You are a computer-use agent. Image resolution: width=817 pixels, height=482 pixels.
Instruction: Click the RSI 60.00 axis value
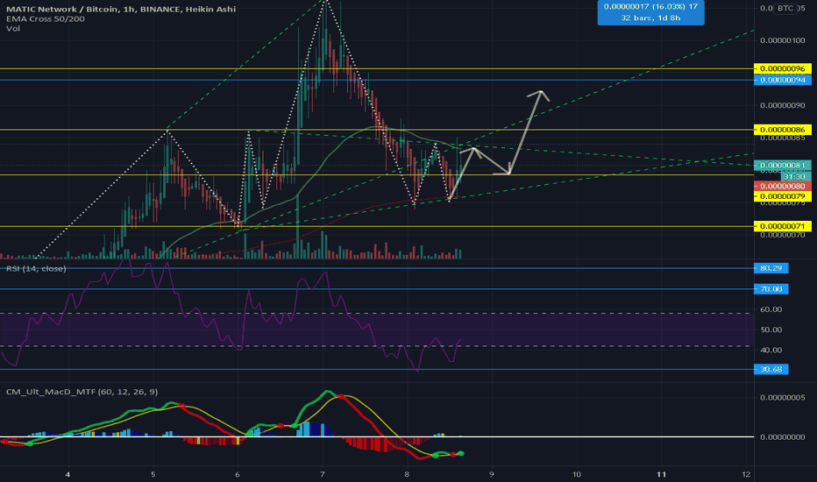tap(771, 309)
